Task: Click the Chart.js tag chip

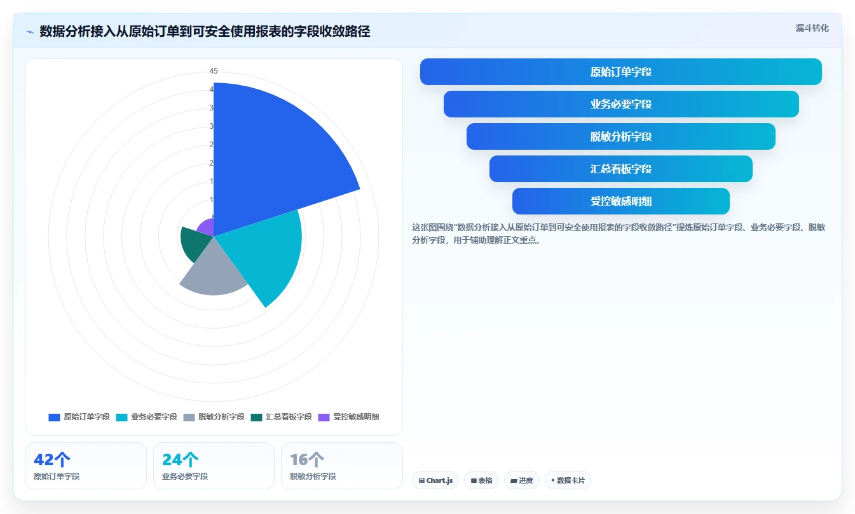Action: (435, 480)
